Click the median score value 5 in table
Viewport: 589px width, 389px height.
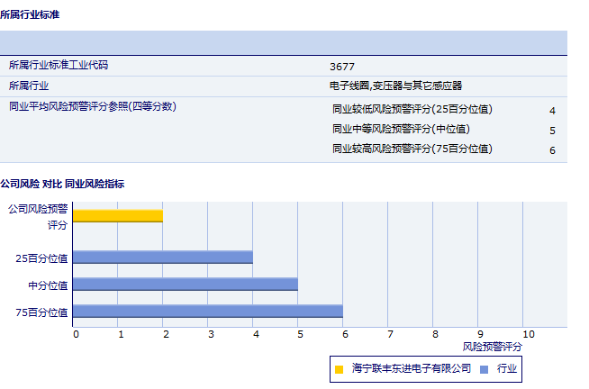(552, 131)
